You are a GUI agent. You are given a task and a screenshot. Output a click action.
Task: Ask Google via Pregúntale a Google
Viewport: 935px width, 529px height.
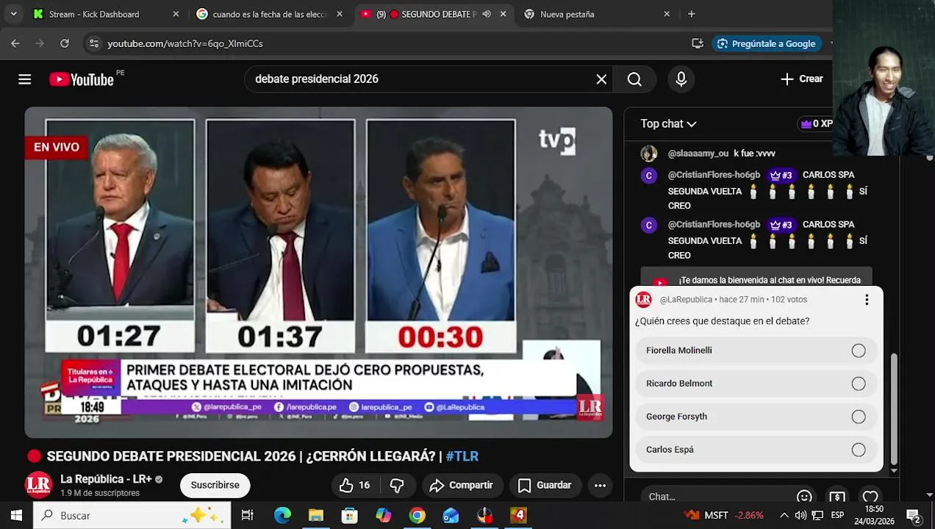coord(766,43)
